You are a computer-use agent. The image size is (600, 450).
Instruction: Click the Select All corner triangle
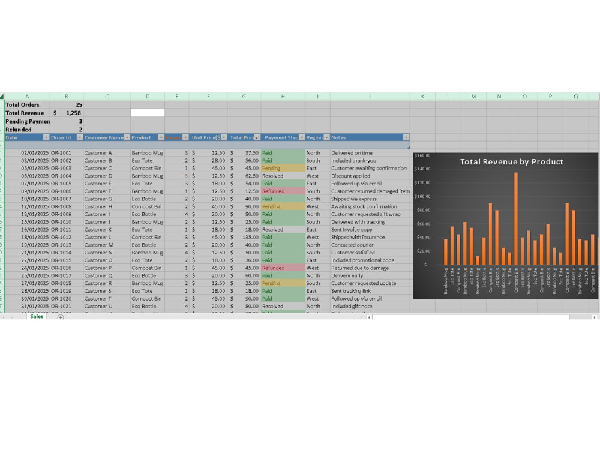(2, 97)
